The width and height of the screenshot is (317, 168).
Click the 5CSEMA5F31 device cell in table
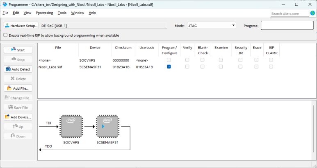90,67
